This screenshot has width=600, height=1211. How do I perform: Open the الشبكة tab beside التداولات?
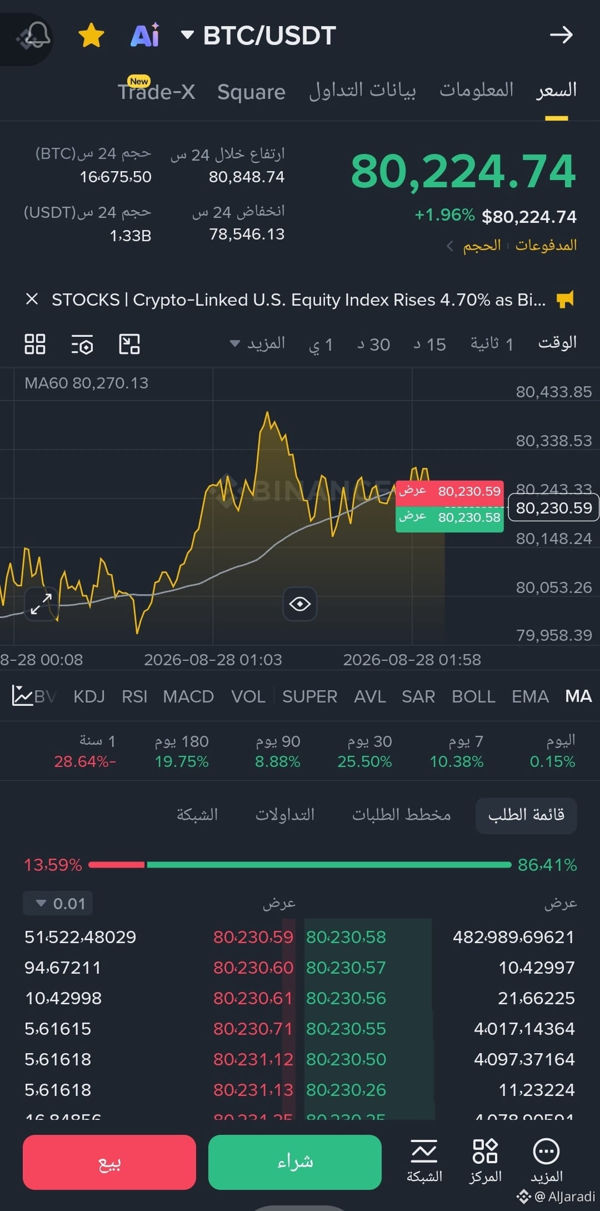[197, 815]
